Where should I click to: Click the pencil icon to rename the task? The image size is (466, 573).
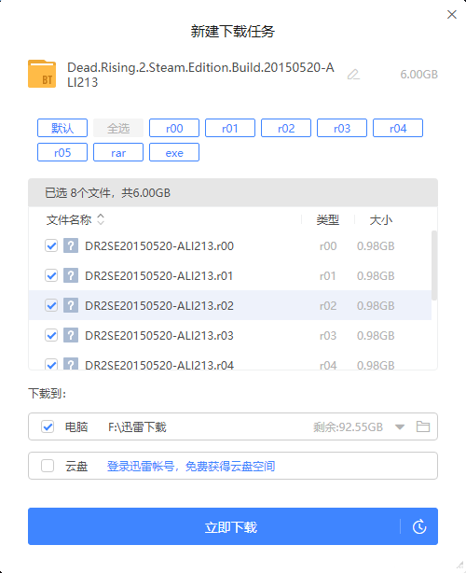point(353,75)
